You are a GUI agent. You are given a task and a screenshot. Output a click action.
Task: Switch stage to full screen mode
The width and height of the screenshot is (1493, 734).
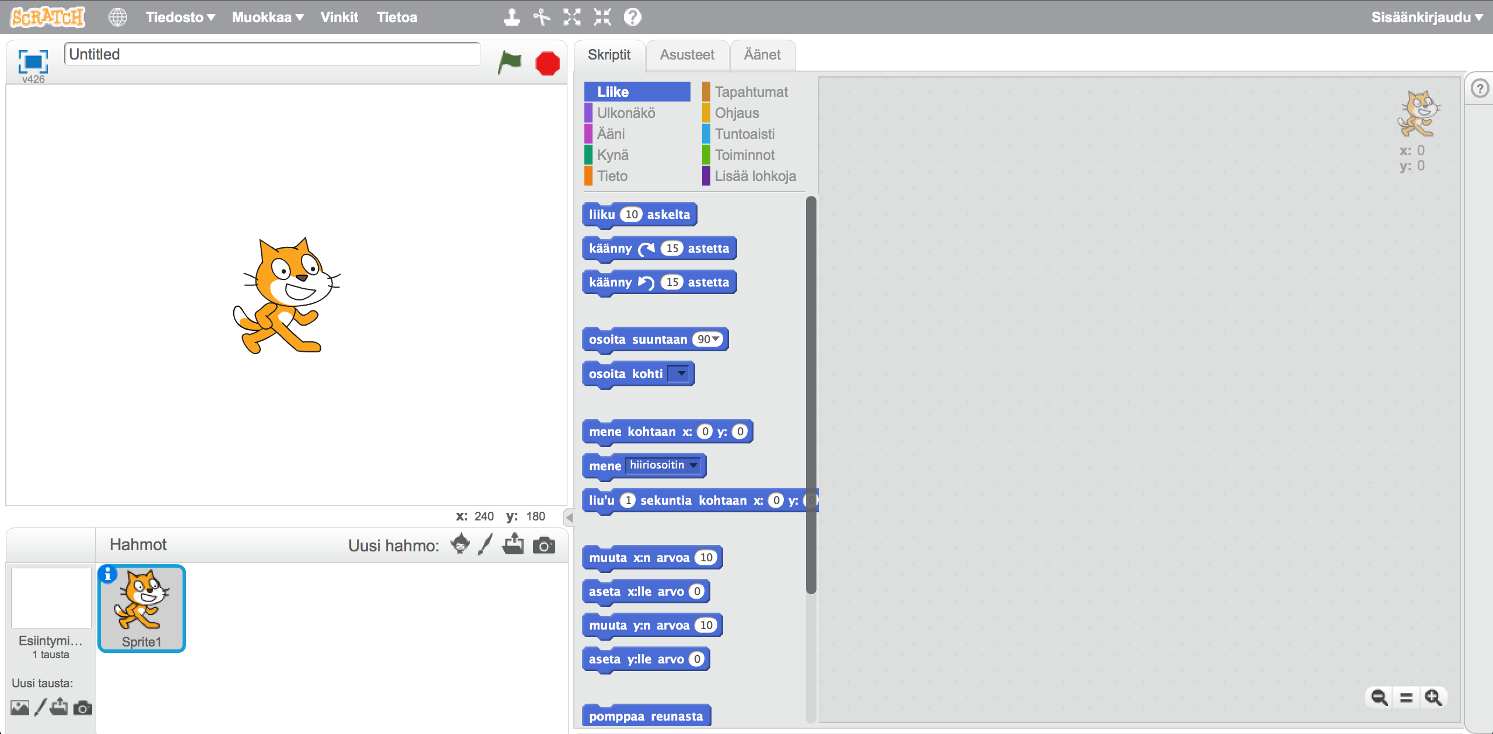point(33,61)
